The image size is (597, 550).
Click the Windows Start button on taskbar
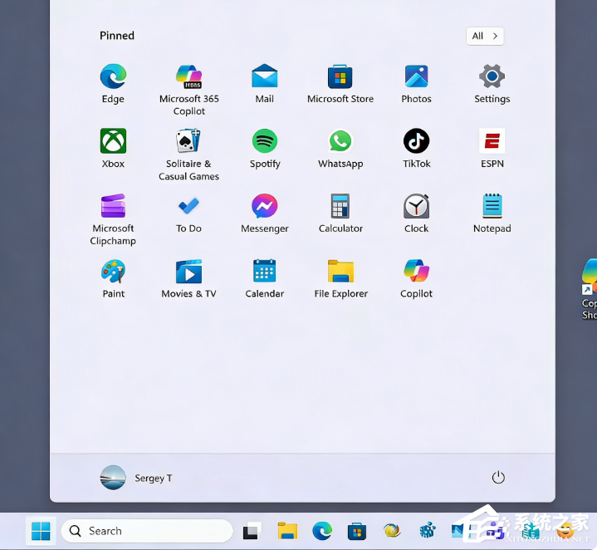[x=41, y=531]
